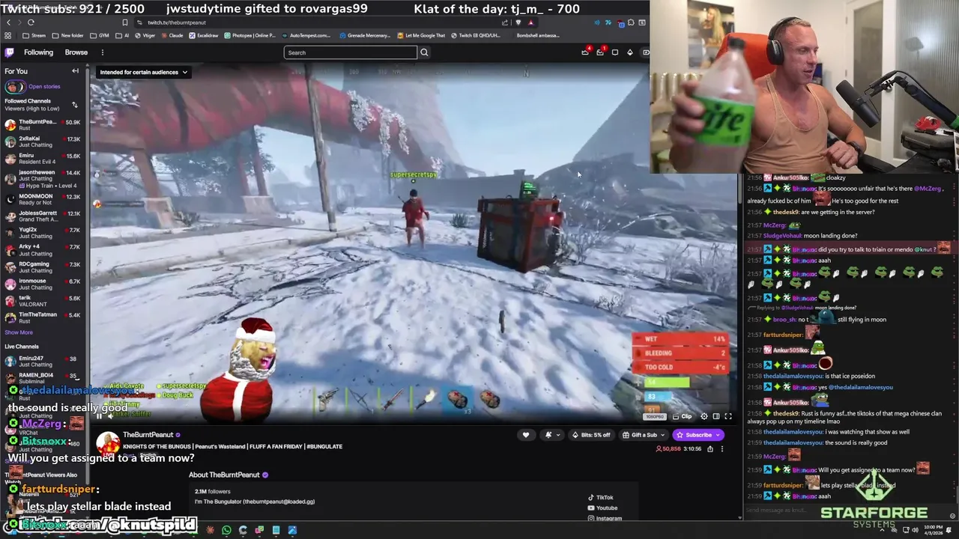Click the Twitch logo home icon
The height and width of the screenshot is (539, 959).
[x=9, y=52]
